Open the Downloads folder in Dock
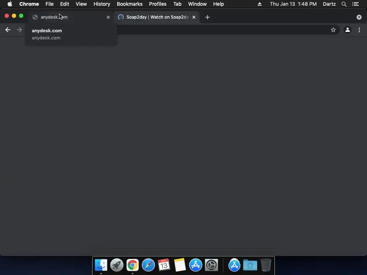Image resolution: width=367 pixels, height=275 pixels. pos(250,265)
